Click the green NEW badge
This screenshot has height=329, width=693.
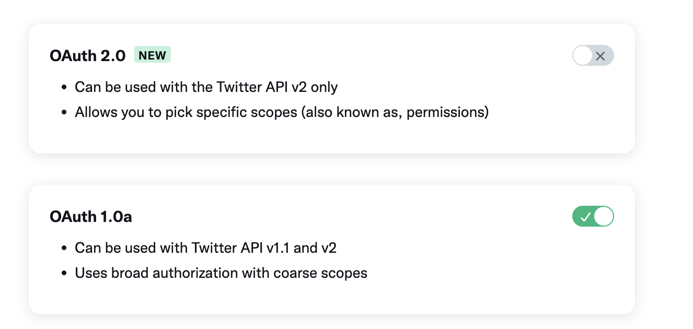tap(153, 55)
